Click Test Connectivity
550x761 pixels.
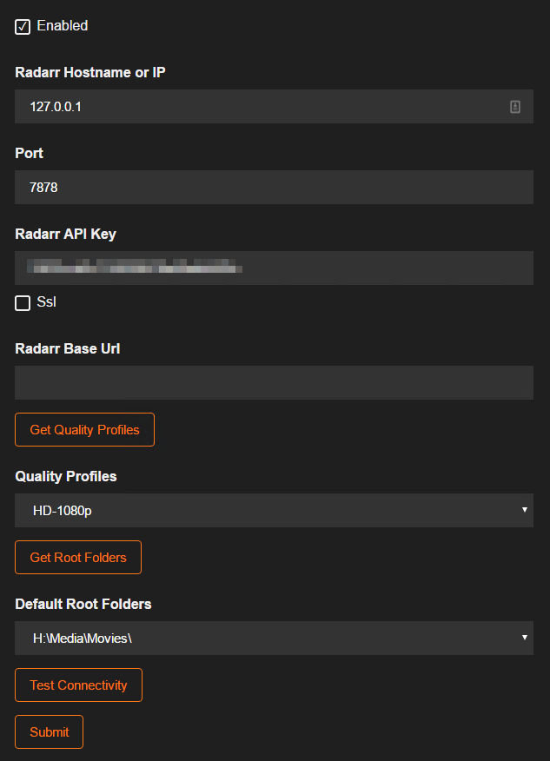pos(78,685)
